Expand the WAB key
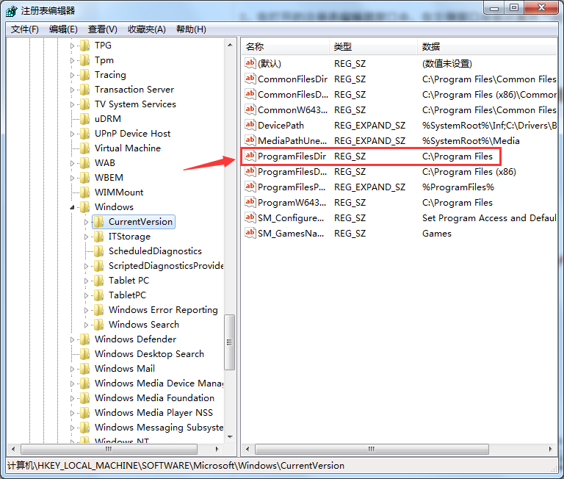The width and height of the screenshot is (564, 479). point(72,163)
